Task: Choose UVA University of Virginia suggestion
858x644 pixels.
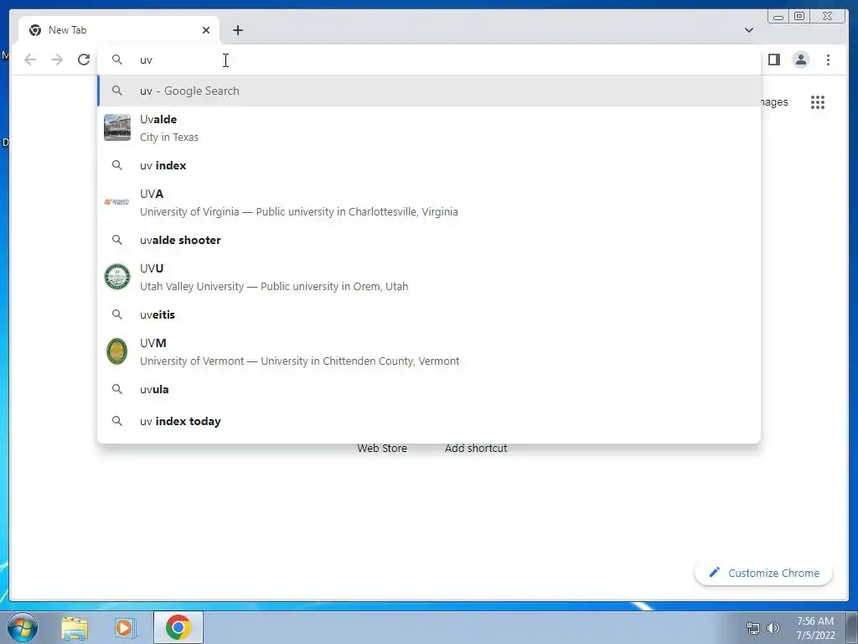Action: (x=429, y=203)
